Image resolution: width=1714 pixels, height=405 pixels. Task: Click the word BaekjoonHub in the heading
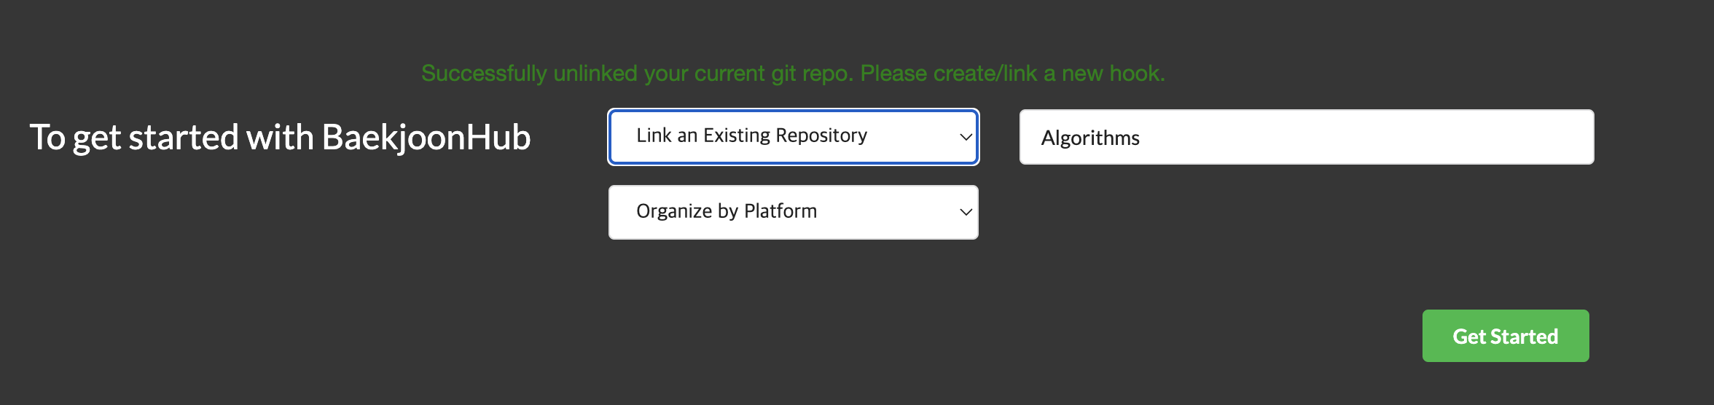[426, 138]
